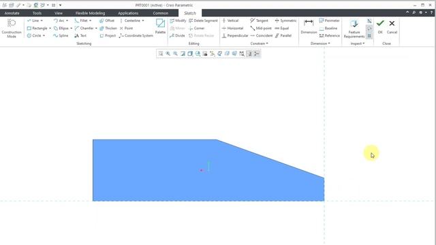Screen dimensions: 436x245
Task: Open the Common ribbon tab
Action: click(161, 13)
